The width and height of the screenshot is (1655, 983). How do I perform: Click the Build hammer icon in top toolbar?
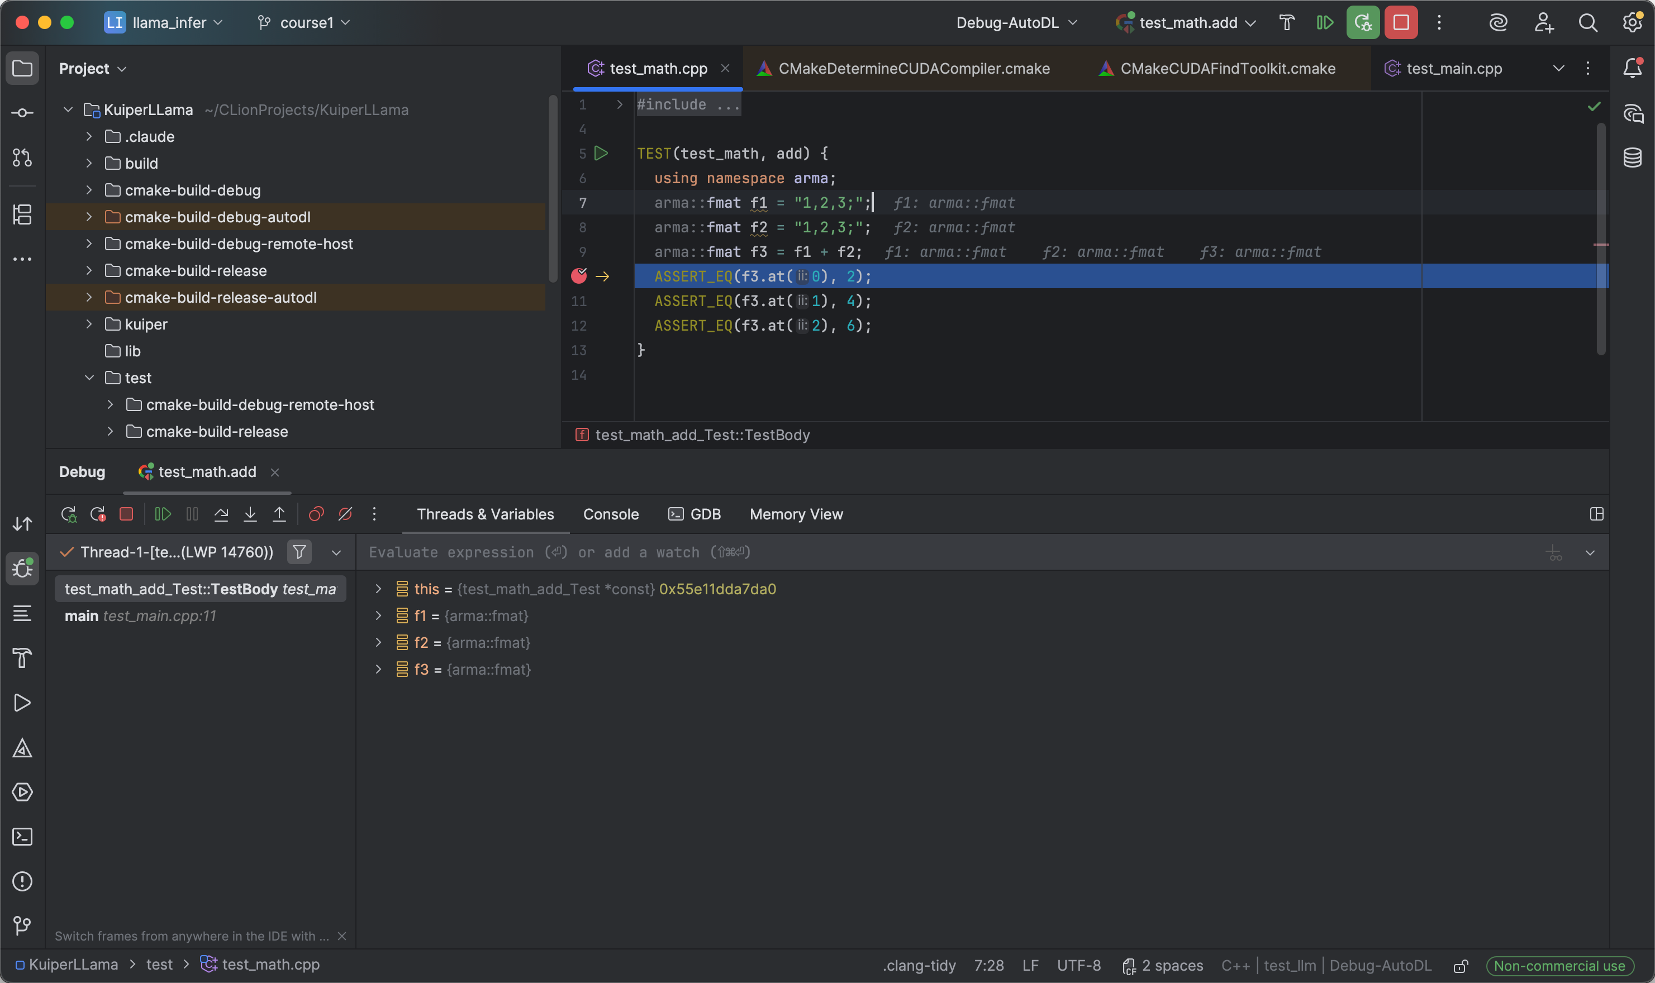click(1287, 22)
